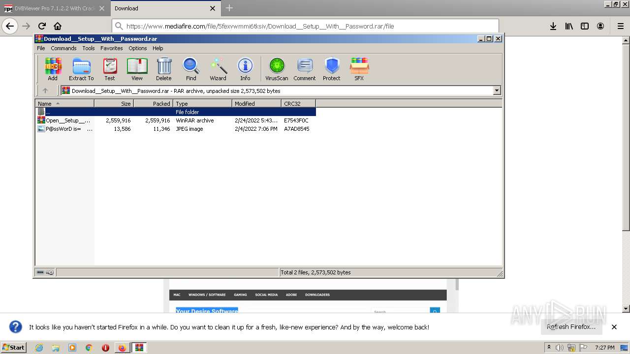Reload the page in Firefox
Image resolution: width=630 pixels, height=354 pixels.
pyautogui.click(x=42, y=26)
